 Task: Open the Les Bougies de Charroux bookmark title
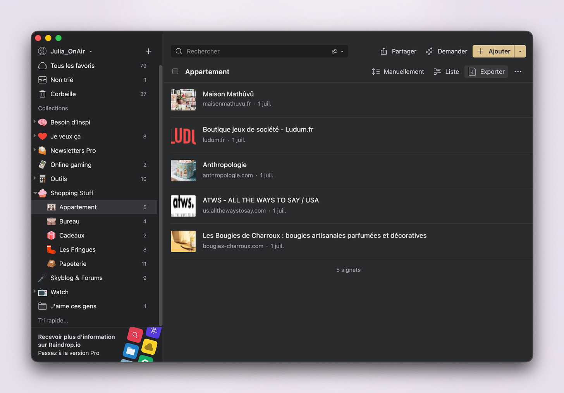(x=315, y=236)
